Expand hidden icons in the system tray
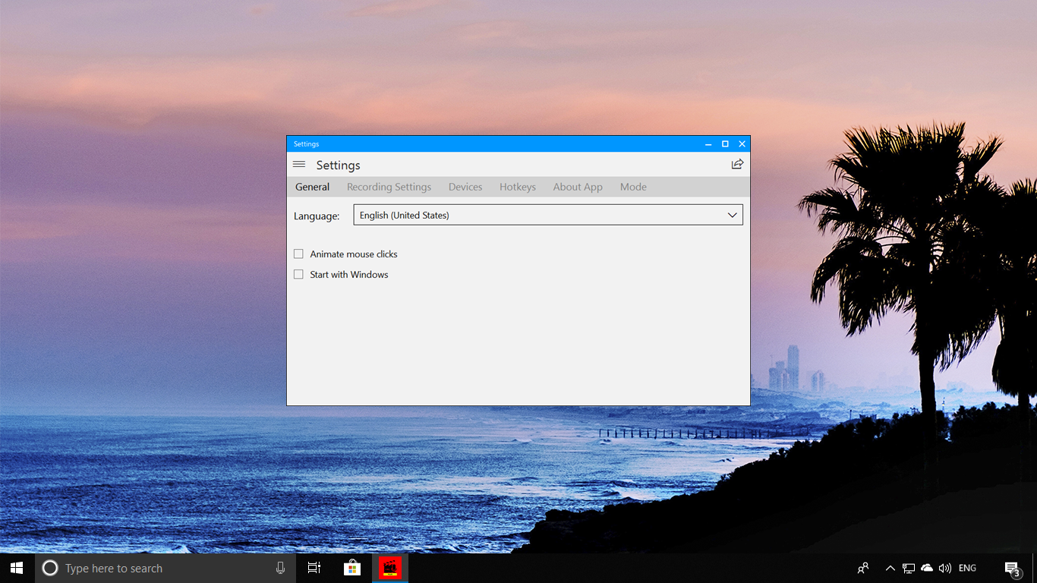 click(890, 568)
